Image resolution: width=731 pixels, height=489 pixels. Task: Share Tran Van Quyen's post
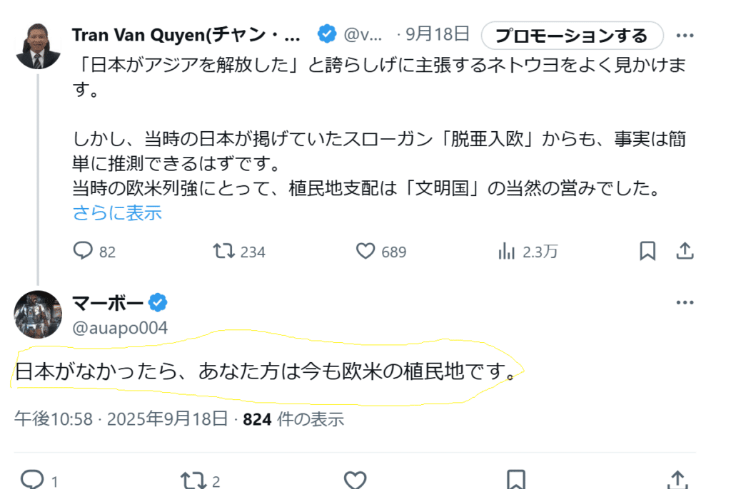click(685, 251)
